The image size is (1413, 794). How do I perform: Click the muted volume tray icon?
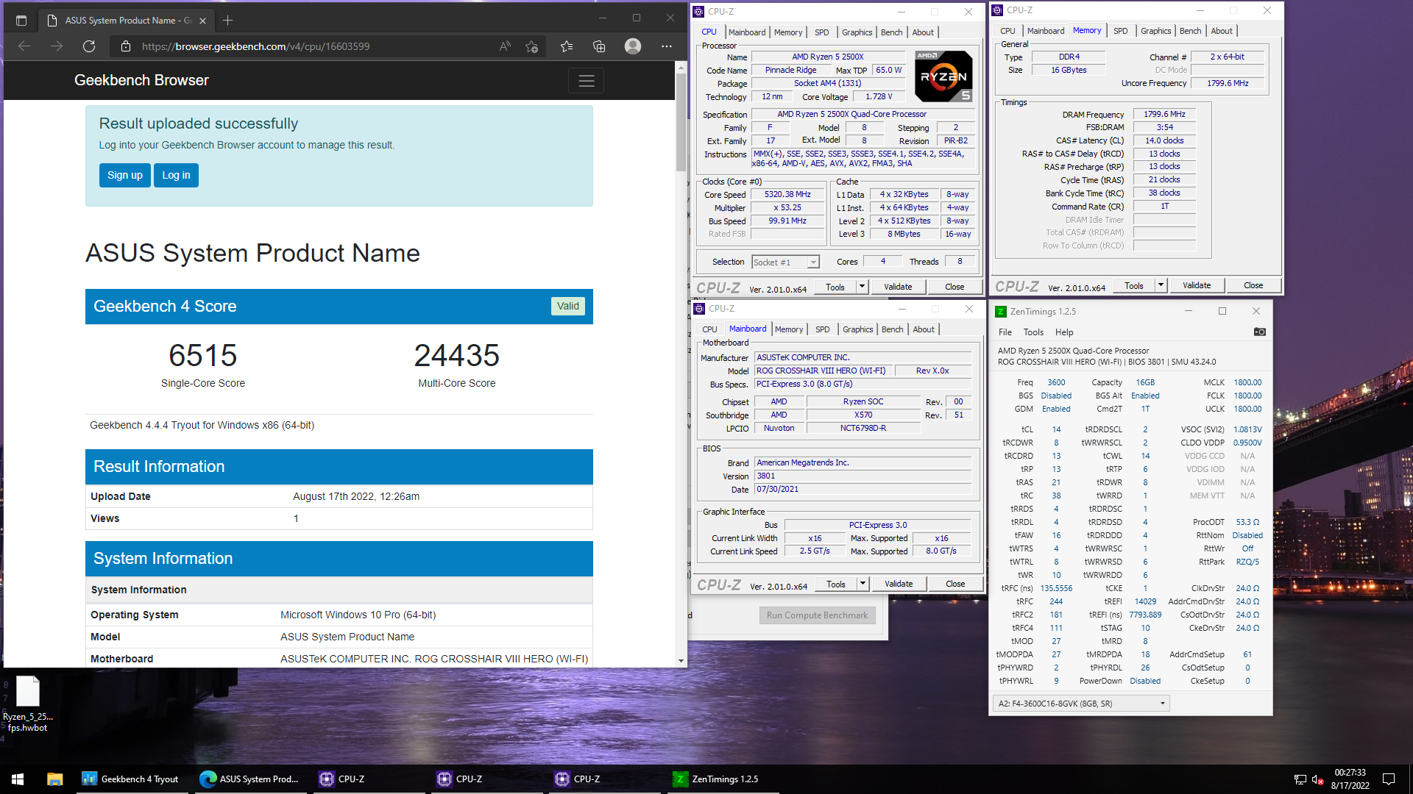click(1318, 779)
